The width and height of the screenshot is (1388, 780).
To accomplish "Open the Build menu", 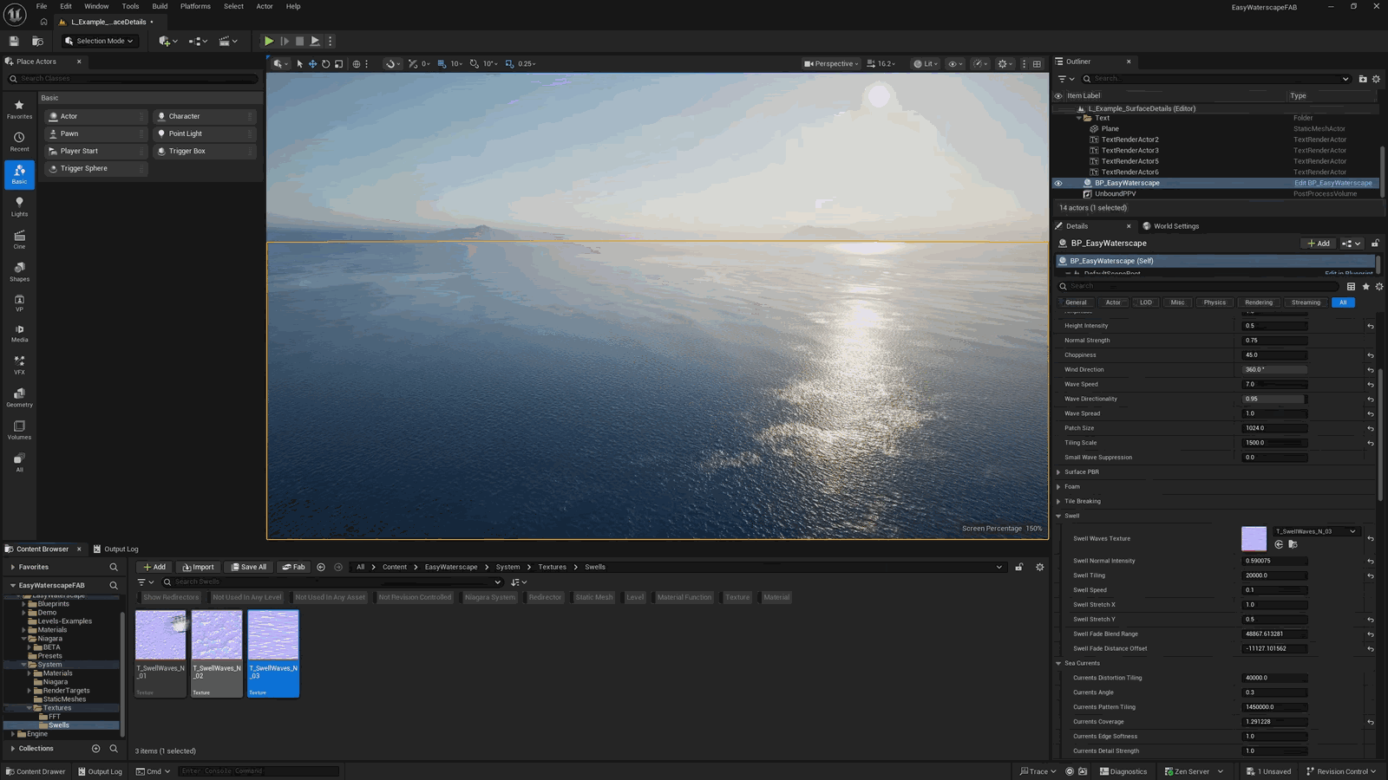I will (x=160, y=6).
